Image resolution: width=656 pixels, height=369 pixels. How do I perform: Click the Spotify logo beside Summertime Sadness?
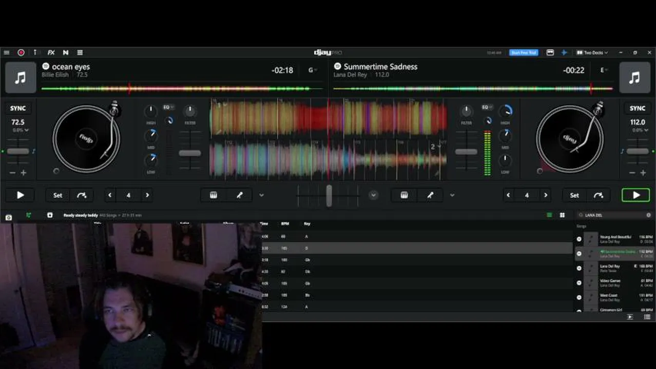337,67
